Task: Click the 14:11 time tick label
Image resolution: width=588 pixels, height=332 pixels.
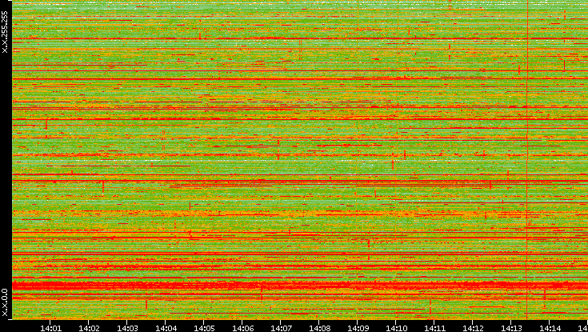Action: click(434, 328)
